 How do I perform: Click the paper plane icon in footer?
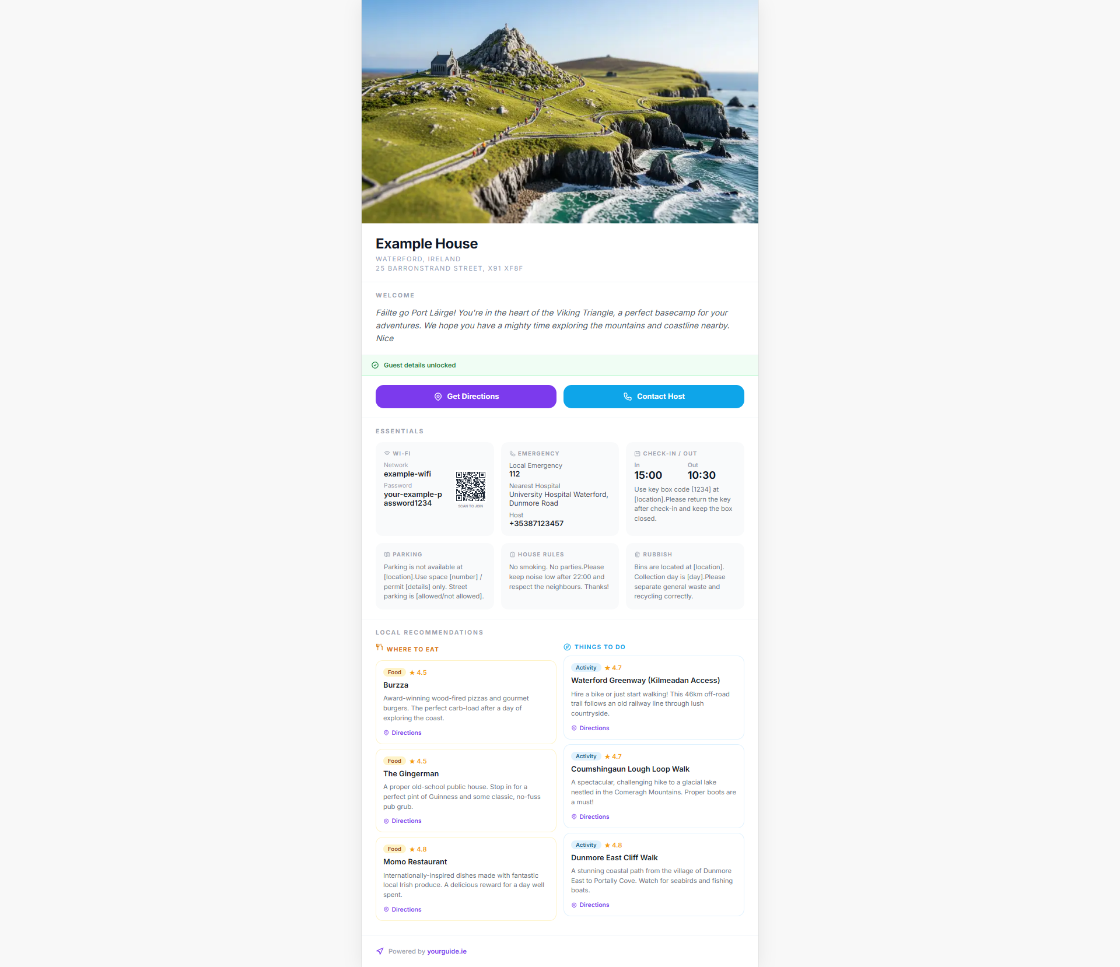[380, 951]
